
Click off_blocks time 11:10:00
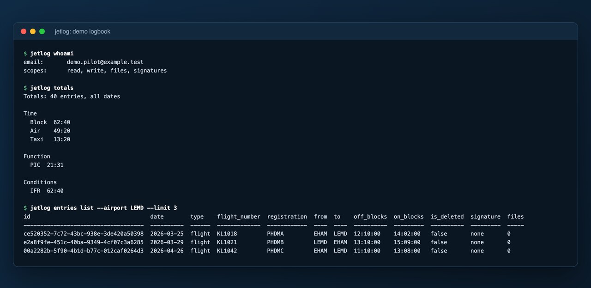(367, 251)
